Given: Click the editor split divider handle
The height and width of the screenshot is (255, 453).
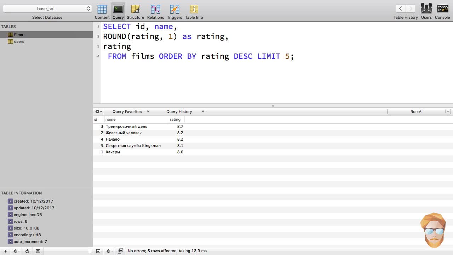Looking at the screenshot, I should pos(273,106).
